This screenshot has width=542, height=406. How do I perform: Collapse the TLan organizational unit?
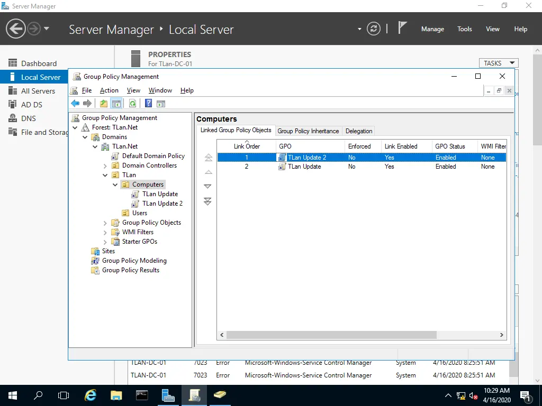pyautogui.click(x=105, y=175)
